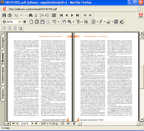This screenshot has width=144, height=131.
Task: Save a copy of the PDF
Action: [4, 15]
